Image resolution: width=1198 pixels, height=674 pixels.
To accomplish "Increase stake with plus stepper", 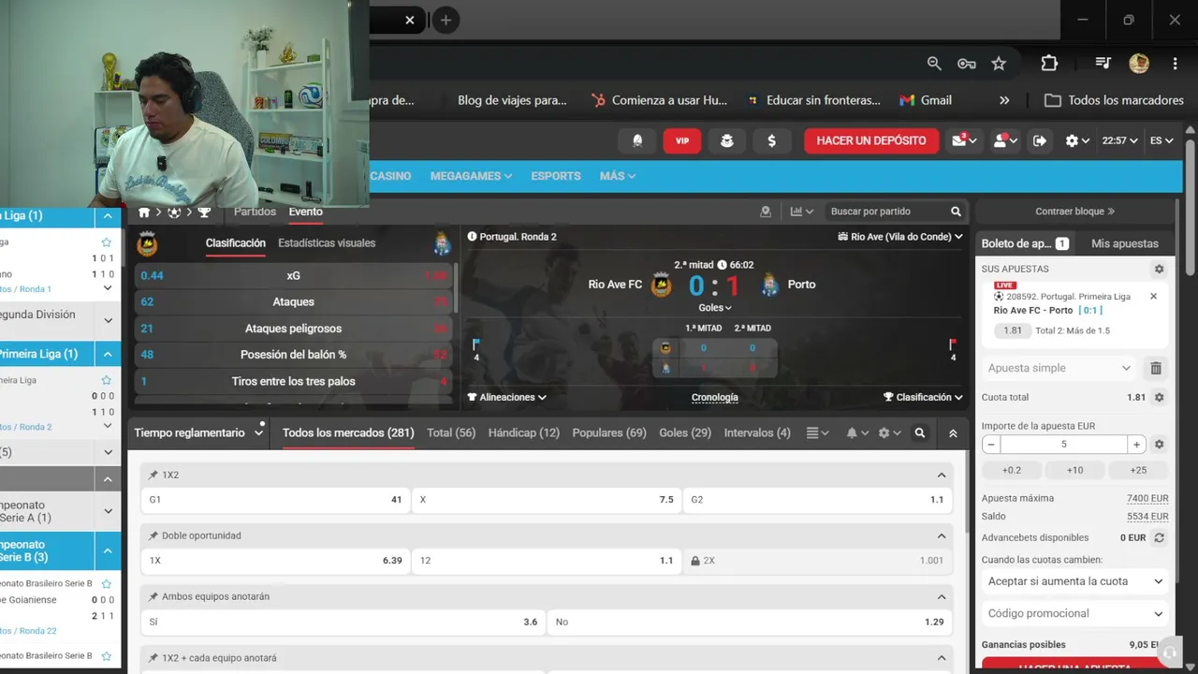I will [1136, 445].
